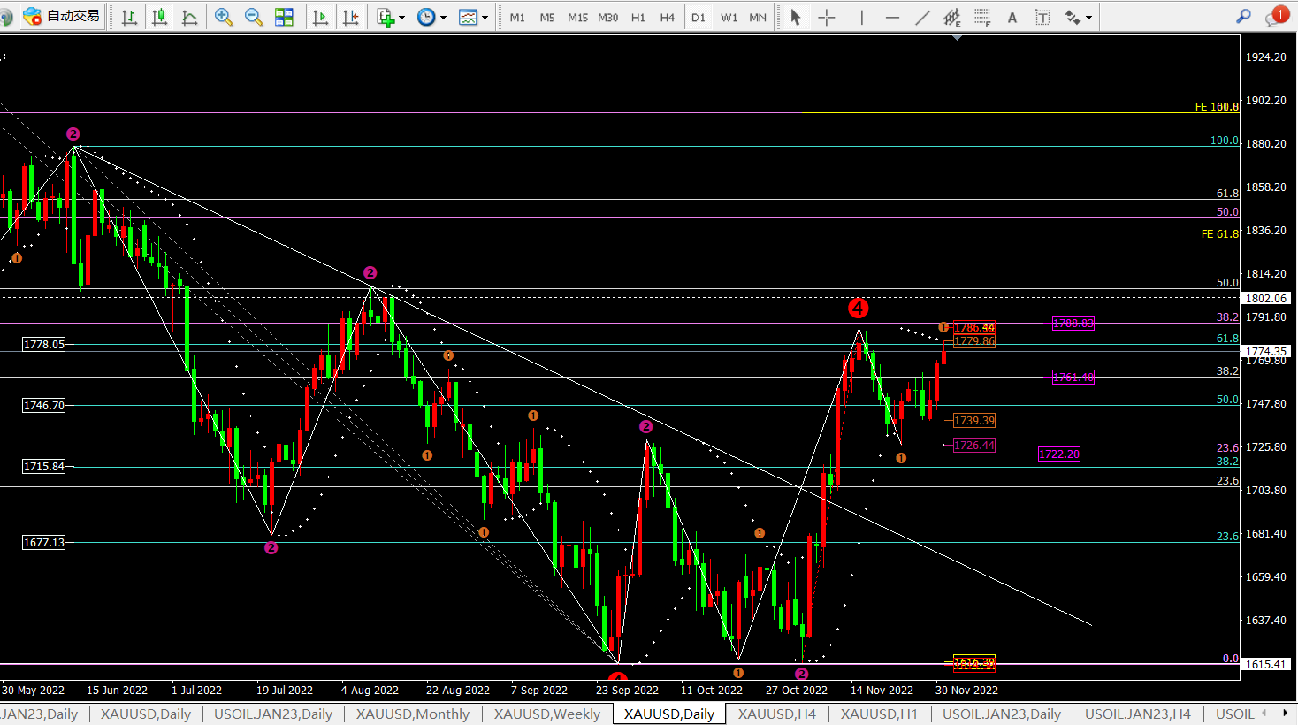Viewport: 1298px width, 725px height.
Task: Switch chart to candlestick mode
Action: (159, 17)
